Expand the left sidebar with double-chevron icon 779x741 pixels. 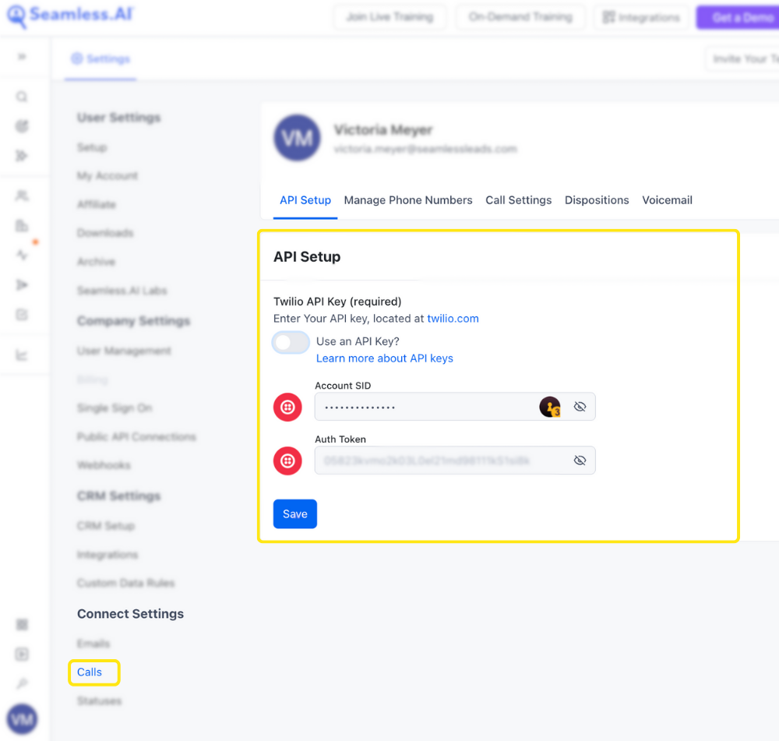22,57
